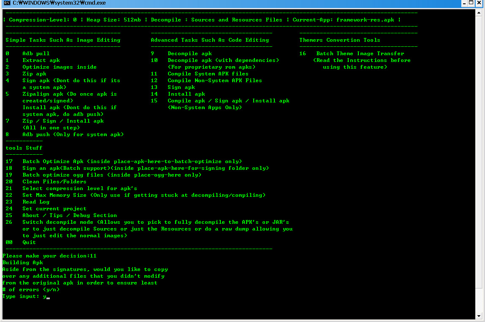Click the "Type input:" prompt cursor
Image resolution: width=485 pixels, height=322 pixels.
pyautogui.click(x=48, y=297)
